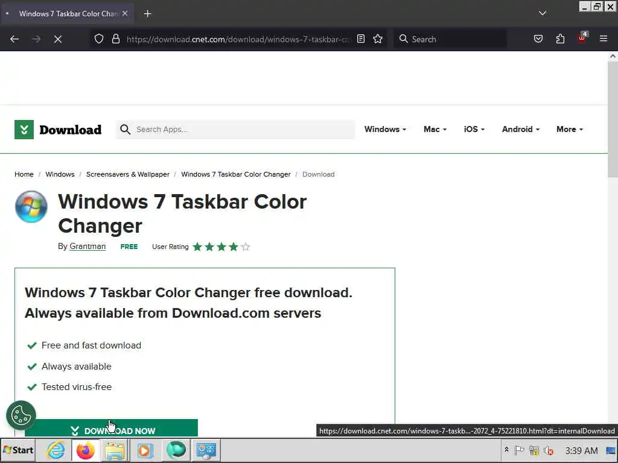Open Windows Explorer from taskbar
Image resolution: width=618 pixels, height=463 pixels.
point(115,450)
